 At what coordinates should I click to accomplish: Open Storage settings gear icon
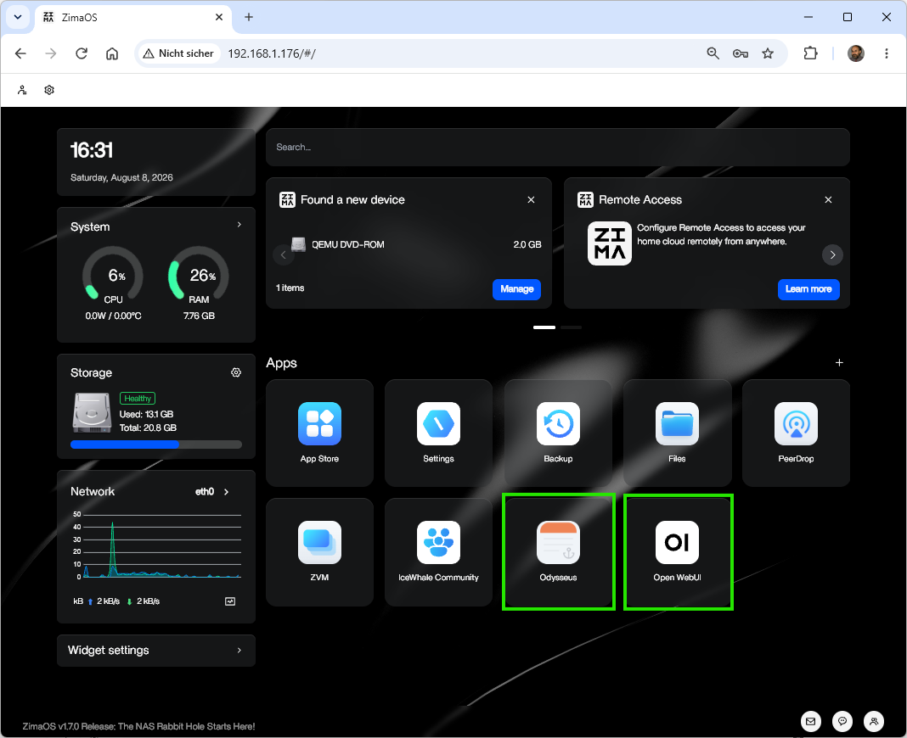(236, 372)
